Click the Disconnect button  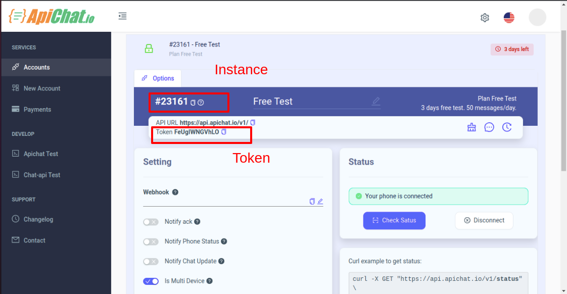click(x=484, y=221)
